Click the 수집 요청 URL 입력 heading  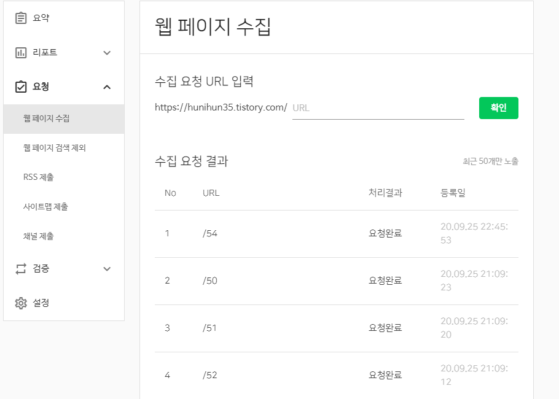tap(205, 81)
